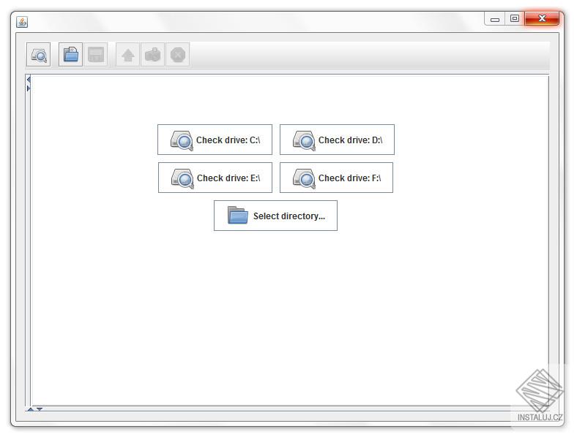Click bottom splitter up arrow
The width and height of the screenshot is (577, 437).
pos(31,409)
